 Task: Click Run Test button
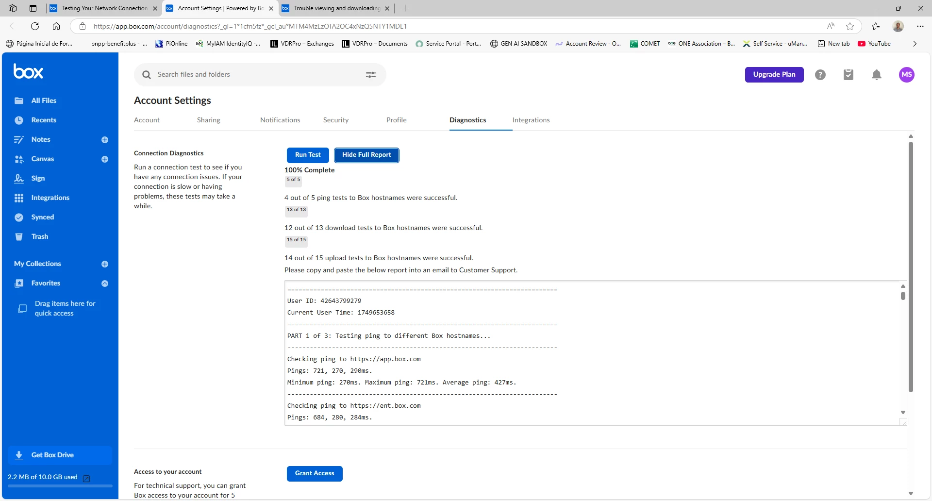point(308,155)
